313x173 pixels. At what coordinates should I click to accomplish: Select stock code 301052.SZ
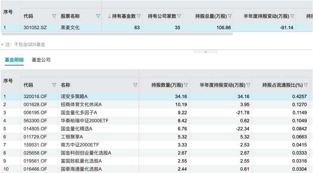[x=35, y=28]
